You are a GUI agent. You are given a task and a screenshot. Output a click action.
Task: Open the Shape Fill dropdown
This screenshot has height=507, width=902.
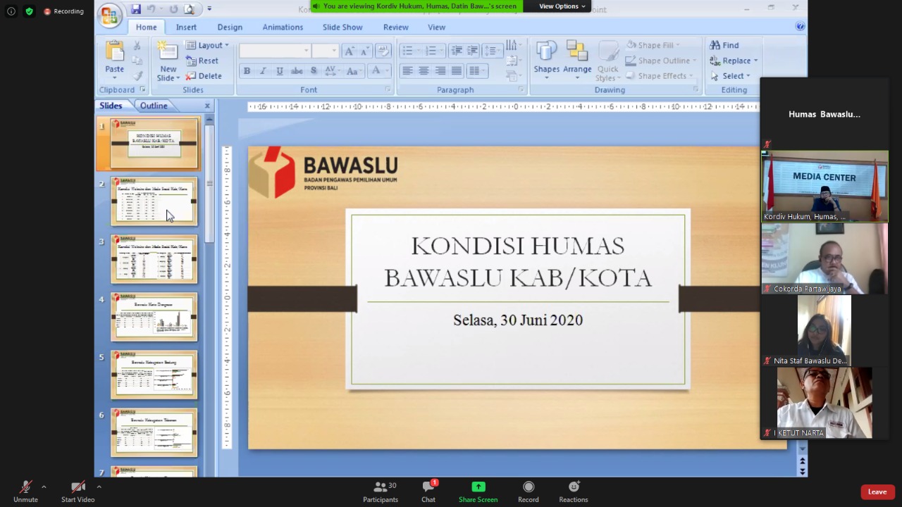(x=655, y=45)
